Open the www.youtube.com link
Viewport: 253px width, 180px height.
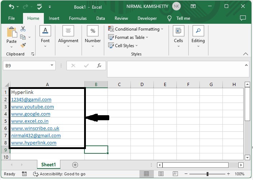click(x=32, y=107)
